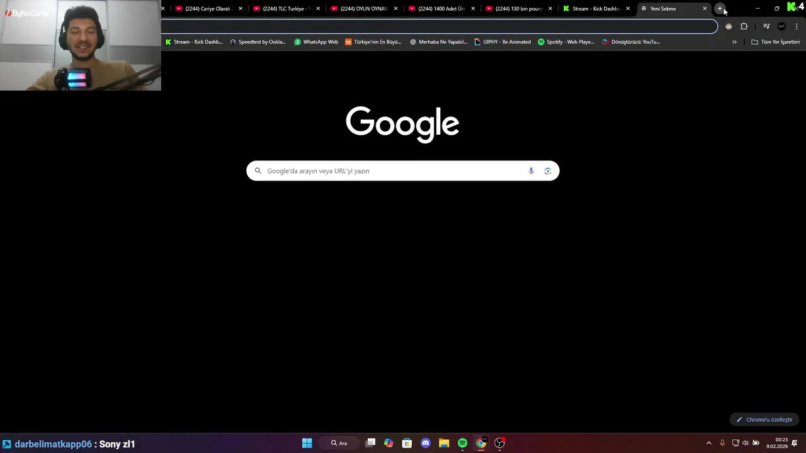Screen dimensions: 806x453
Task: Start a voice search with the microphone icon
Action: click(531, 171)
